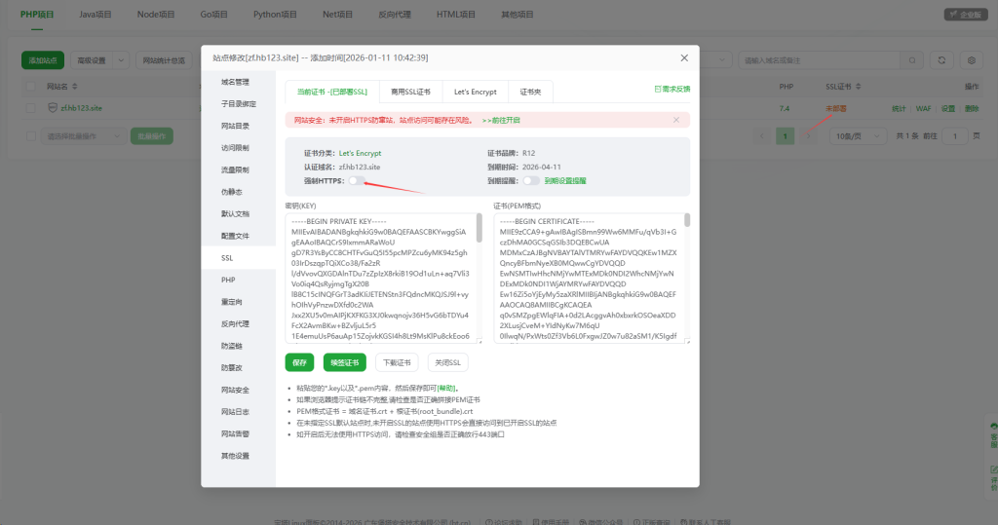Click the refresh icon beside the search box

941,60
